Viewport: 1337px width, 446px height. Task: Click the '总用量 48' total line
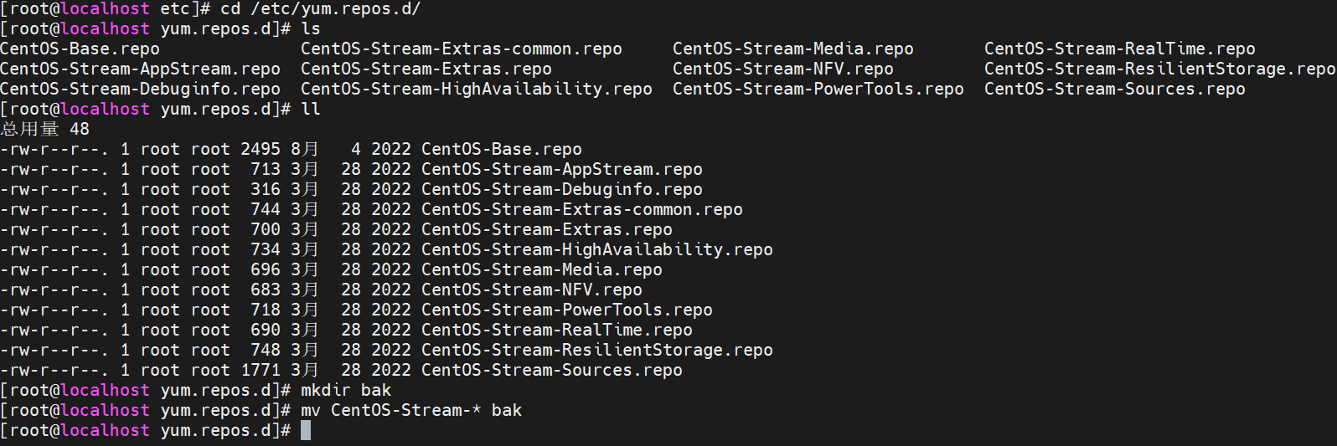(45, 129)
